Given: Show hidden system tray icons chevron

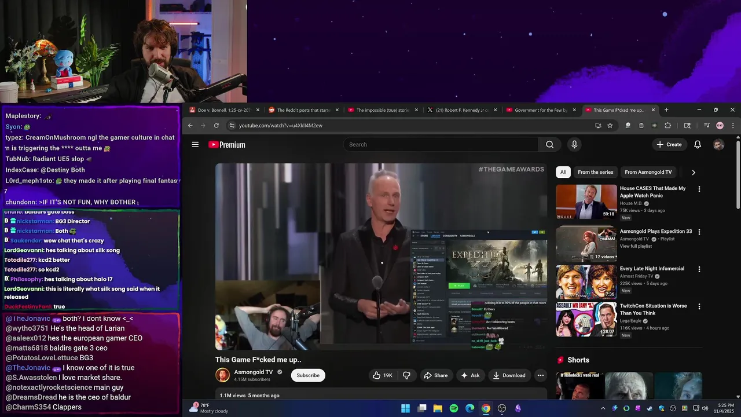Looking at the screenshot, I should pos(603,408).
